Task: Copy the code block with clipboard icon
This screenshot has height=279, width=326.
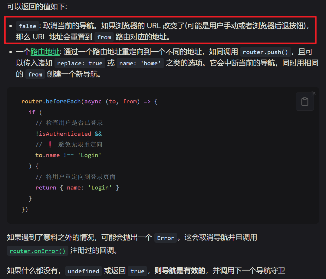Action: [x=305, y=102]
